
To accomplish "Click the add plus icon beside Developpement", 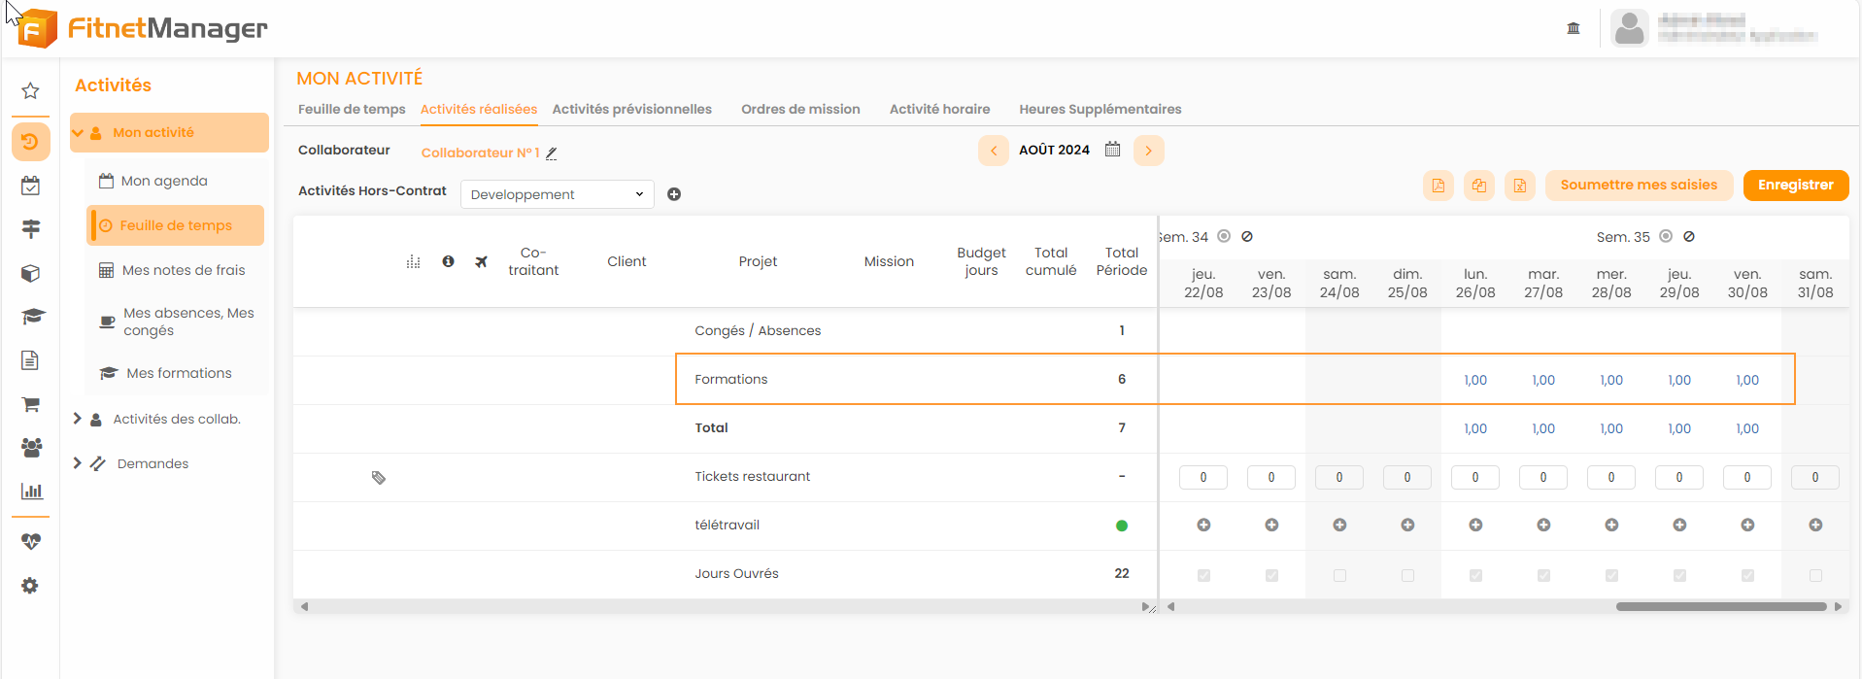I will click(674, 194).
